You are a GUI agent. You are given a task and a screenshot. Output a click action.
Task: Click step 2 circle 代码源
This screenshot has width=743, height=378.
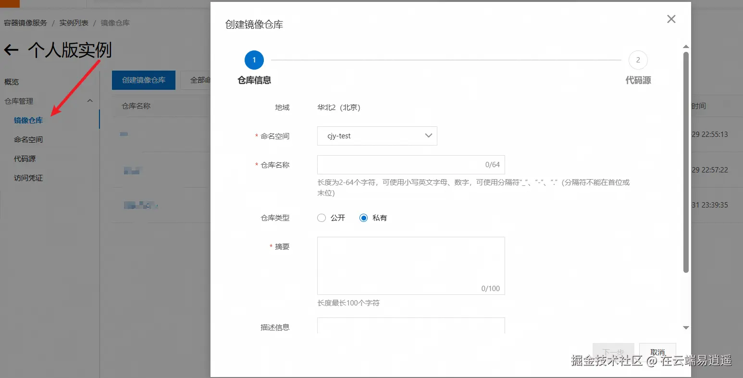pos(638,60)
